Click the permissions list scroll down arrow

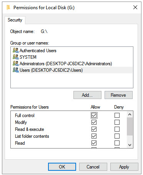pos(130,145)
